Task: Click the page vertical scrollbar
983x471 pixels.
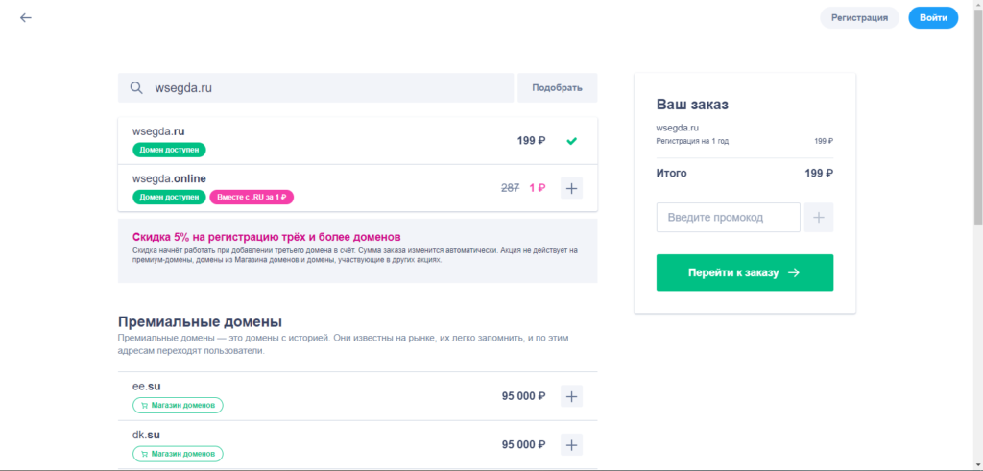Action: 978,126
